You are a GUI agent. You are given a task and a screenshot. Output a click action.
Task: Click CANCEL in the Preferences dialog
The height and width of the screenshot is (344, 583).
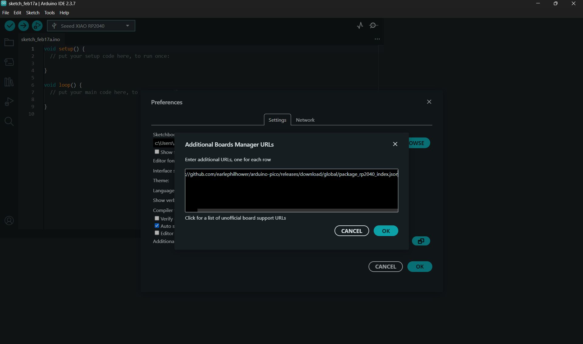point(386,267)
